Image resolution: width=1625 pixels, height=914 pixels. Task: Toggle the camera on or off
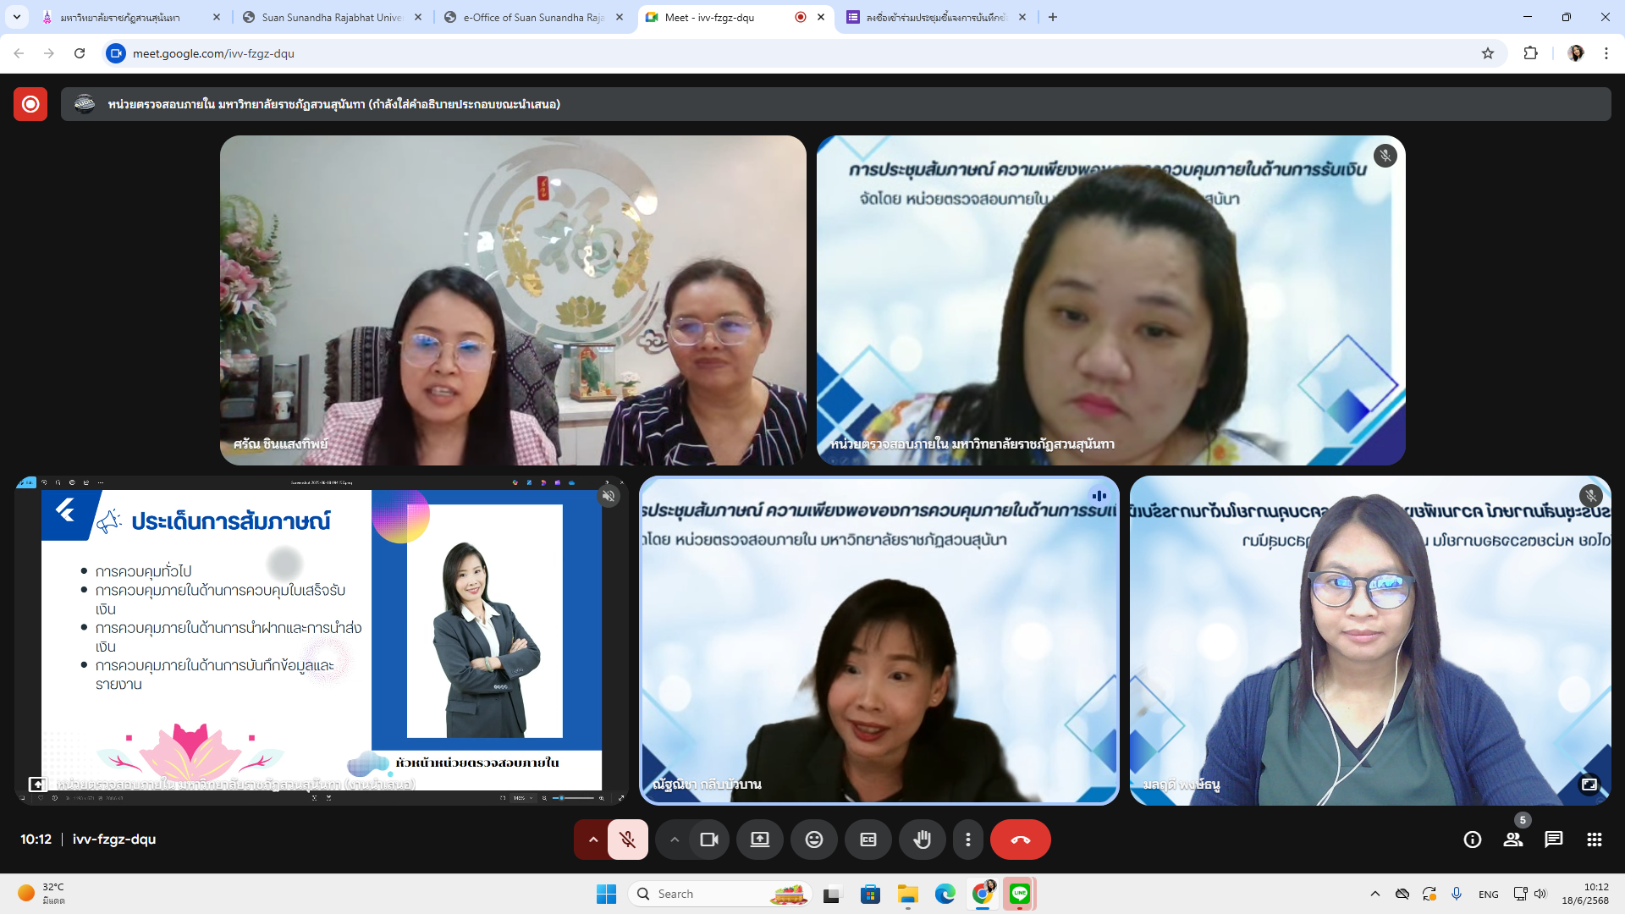click(709, 840)
